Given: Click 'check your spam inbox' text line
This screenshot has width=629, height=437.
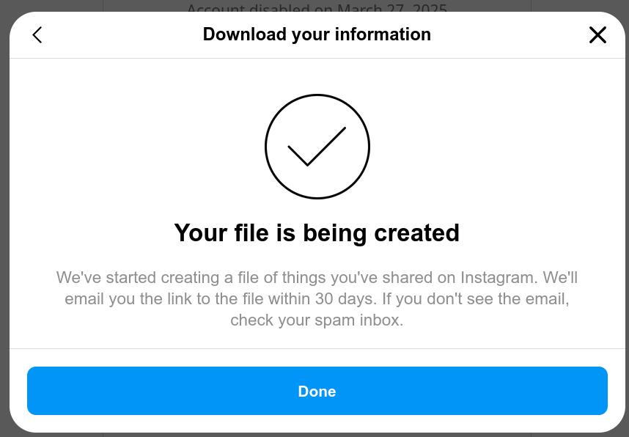Looking at the screenshot, I should 317,320.
